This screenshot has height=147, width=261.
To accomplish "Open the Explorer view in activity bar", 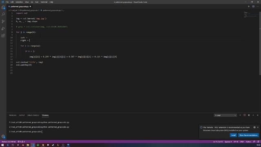I will coord(3,7).
